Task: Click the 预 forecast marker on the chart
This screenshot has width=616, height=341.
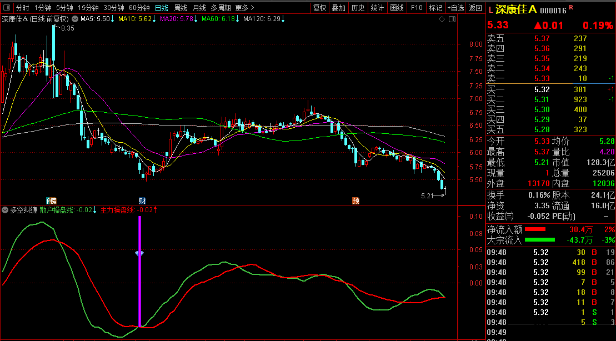Action: pyautogui.click(x=355, y=200)
